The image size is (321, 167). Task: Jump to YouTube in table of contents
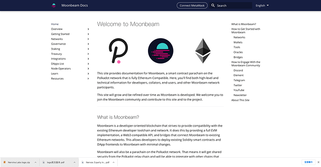(239, 90)
